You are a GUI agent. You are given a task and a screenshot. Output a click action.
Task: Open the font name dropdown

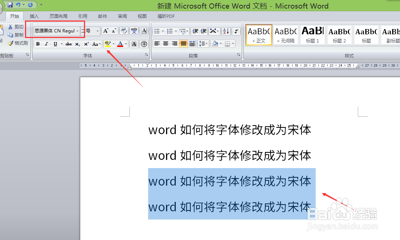[78, 31]
